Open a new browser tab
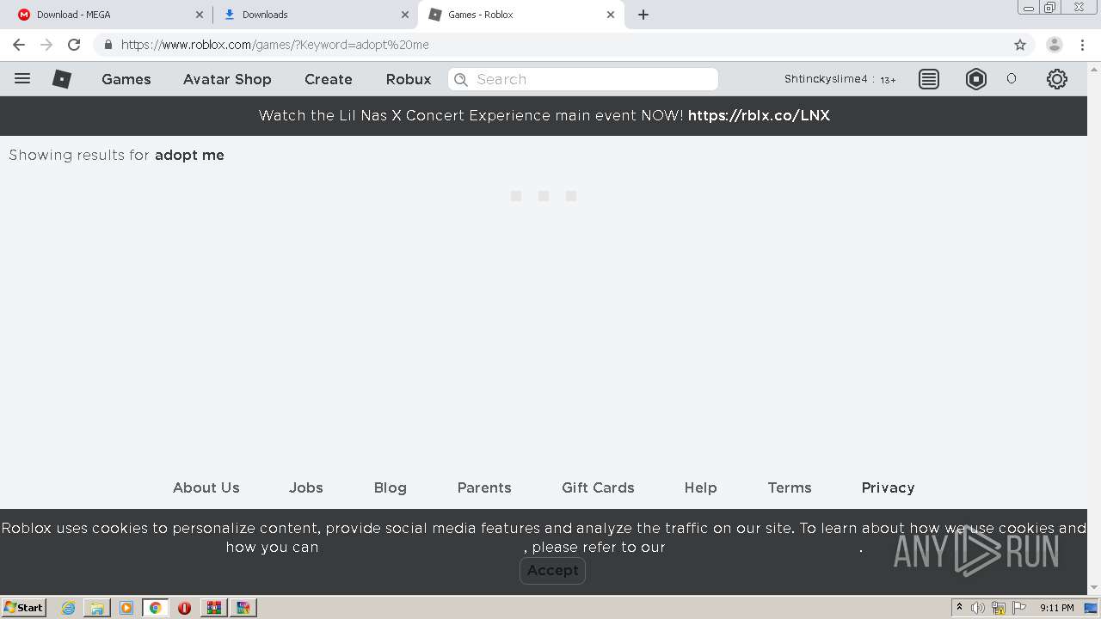The height and width of the screenshot is (619, 1101). click(643, 15)
